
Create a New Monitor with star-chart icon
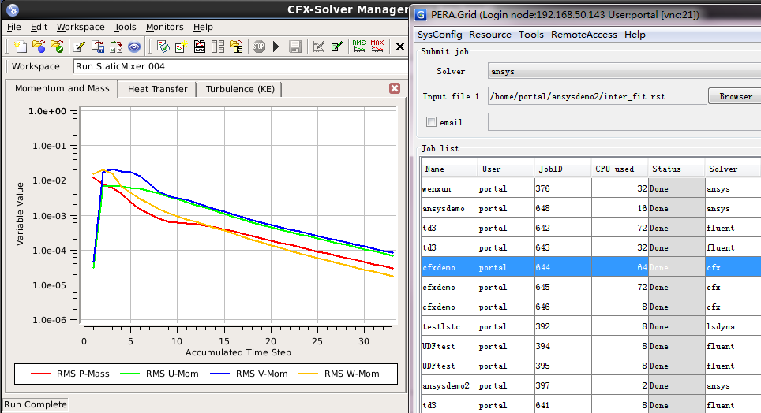pyautogui.click(x=181, y=47)
